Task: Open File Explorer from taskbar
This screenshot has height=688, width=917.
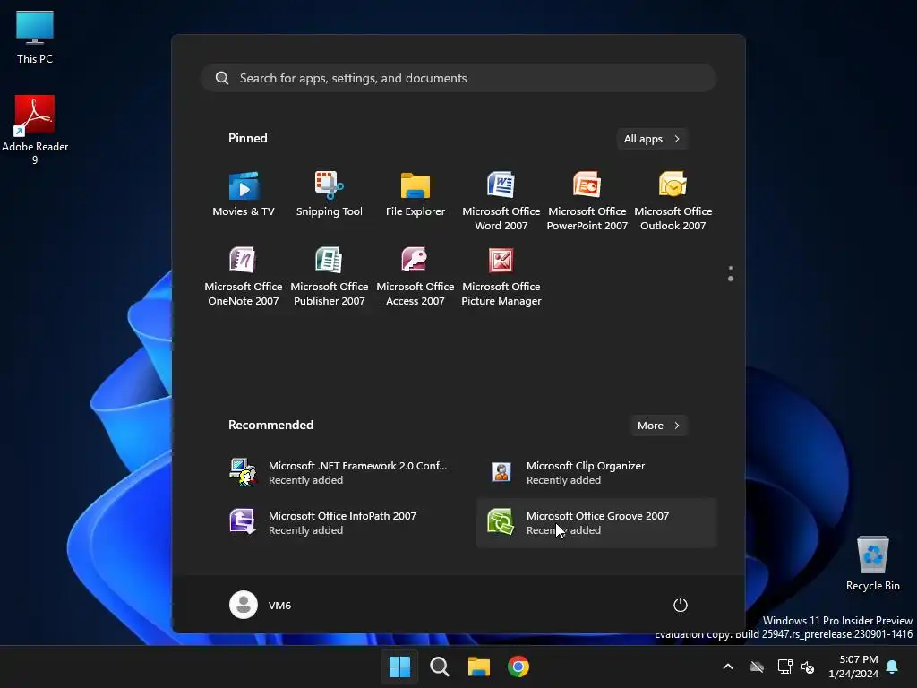Action: tap(478, 666)
